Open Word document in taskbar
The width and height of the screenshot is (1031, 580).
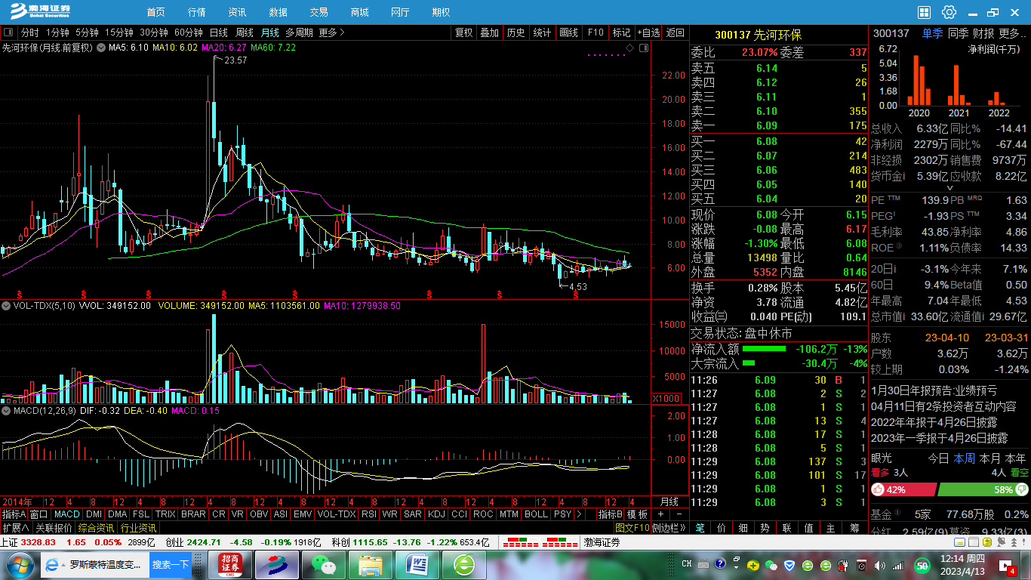pyautogui.click(x=417, y=564)
